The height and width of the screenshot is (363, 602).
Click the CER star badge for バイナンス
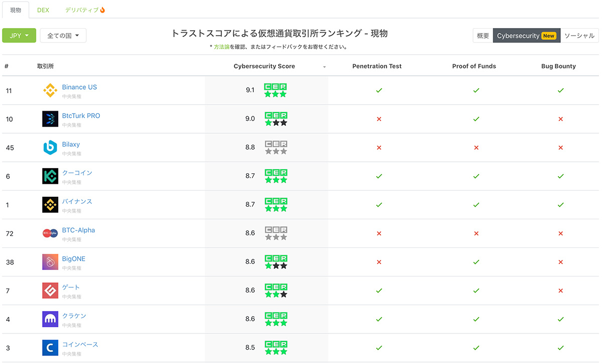pos(276,204)
